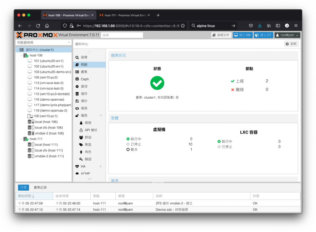Screen dimensions: 316x232
Task: Collapse the host-106 tree node
Action: pos(22,56)
